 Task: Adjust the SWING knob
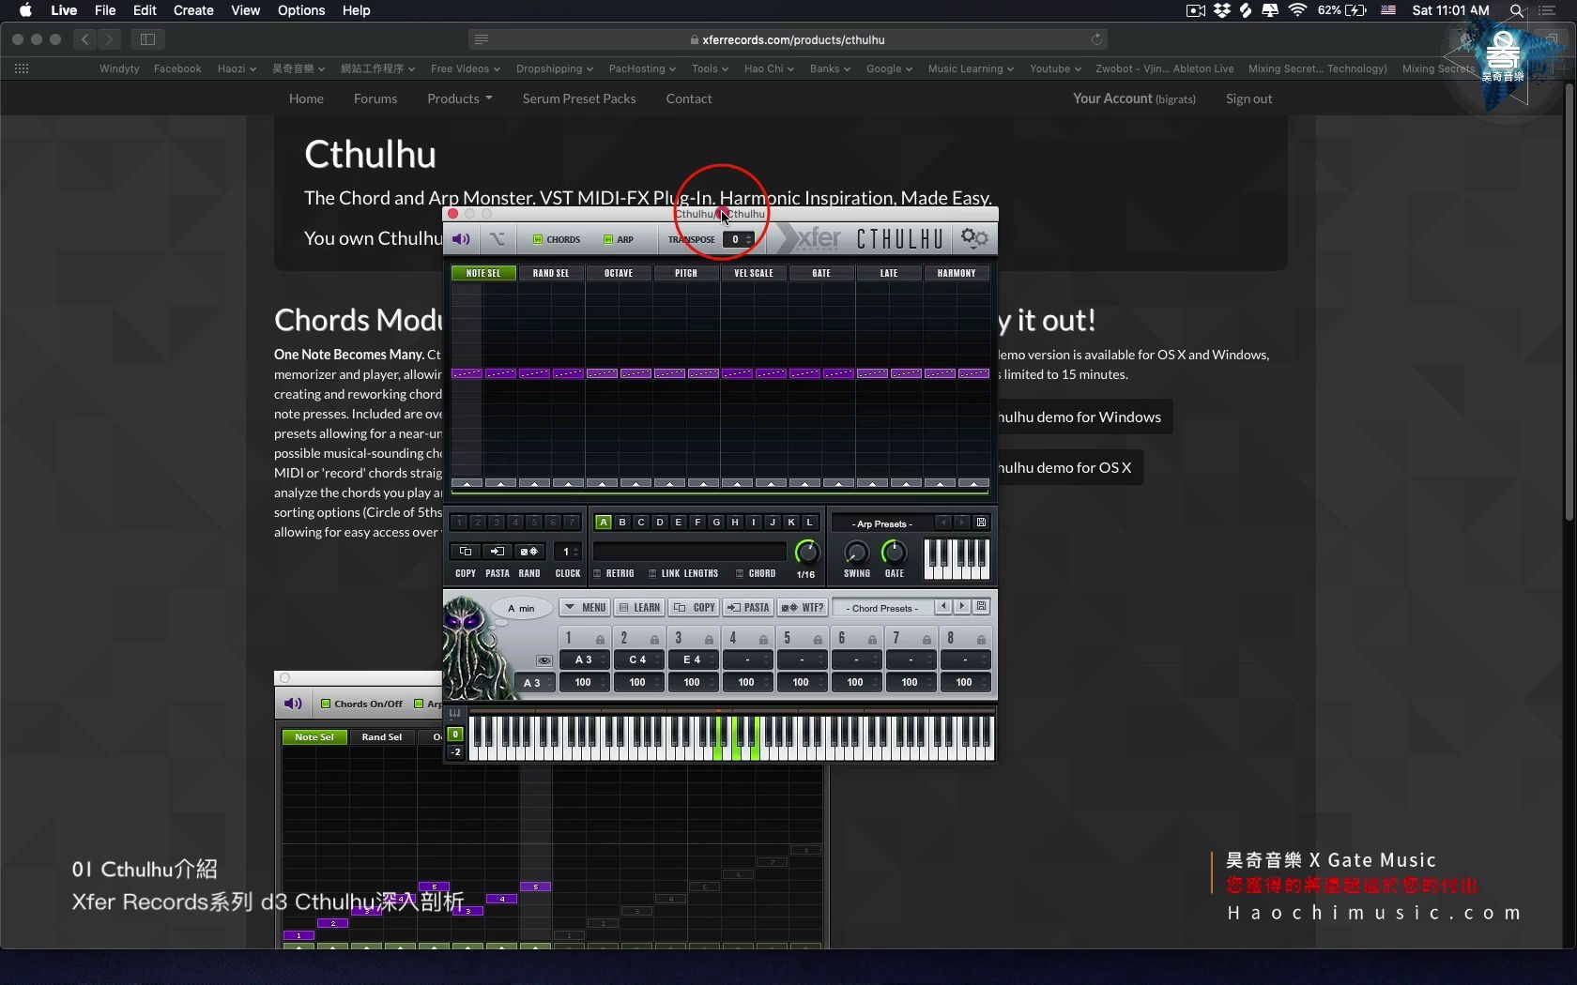[x=856, y=553]
